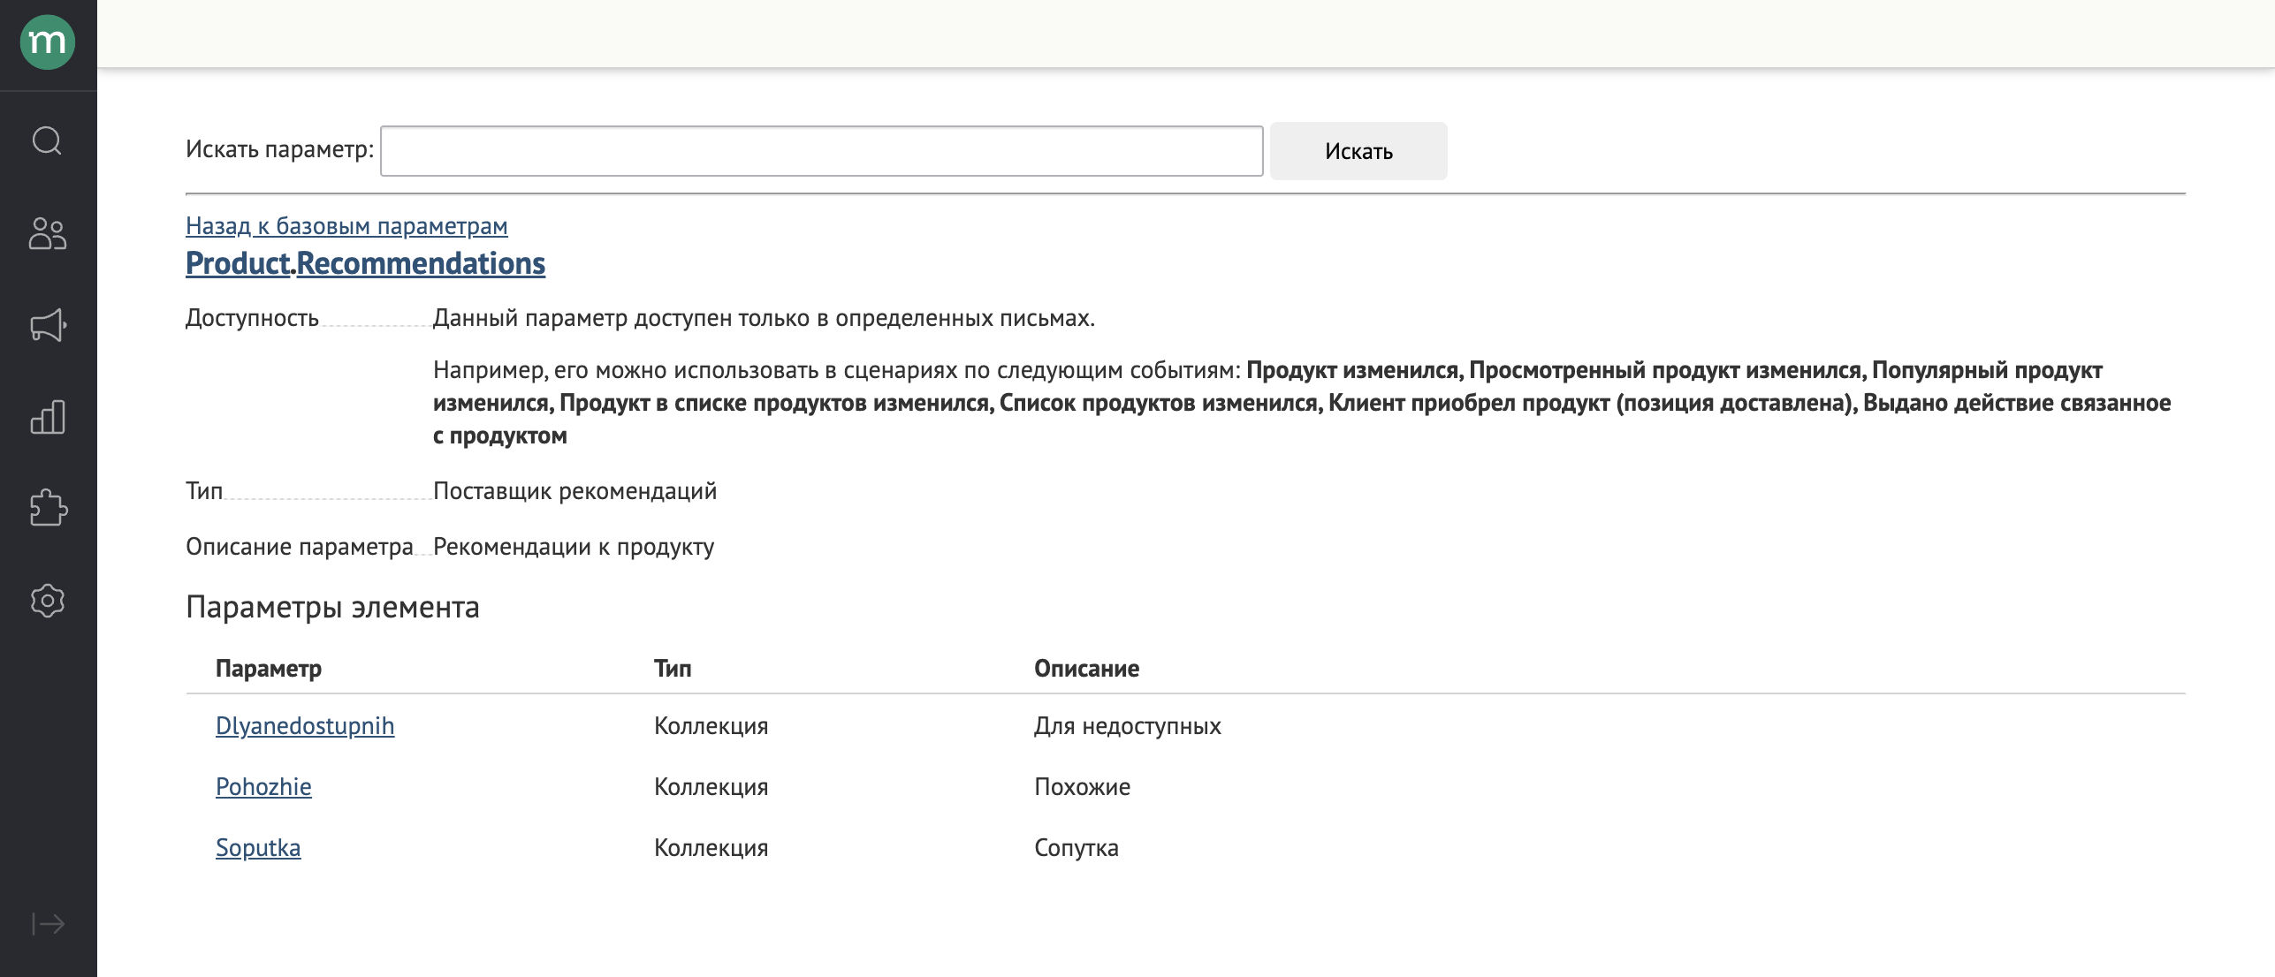The width and height of the screenshot is (2275, 977).
Task: Click 'Данный параметр доступен только в определенных письмах' text
Action: point(764,318)
